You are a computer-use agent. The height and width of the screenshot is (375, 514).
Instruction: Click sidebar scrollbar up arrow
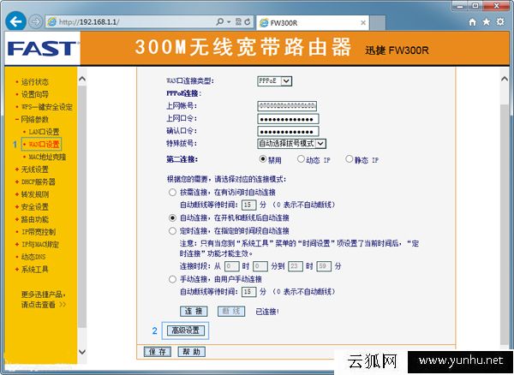[82, 79]
